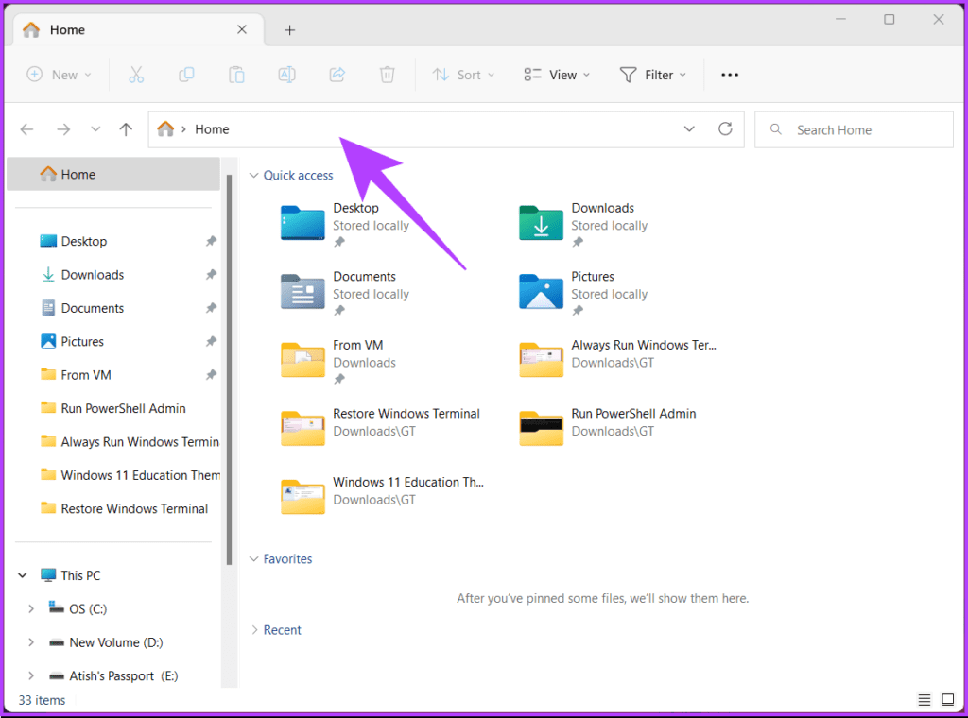The width and height of the screenshot is (968, 718).
Task: Open the View dropdown
Action: [x=557, y=75]
